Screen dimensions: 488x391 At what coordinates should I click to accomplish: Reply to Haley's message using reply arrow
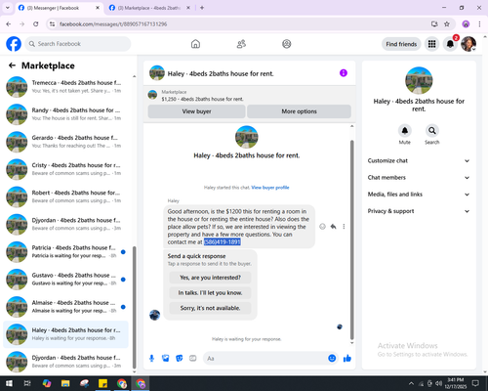(333, 227)
